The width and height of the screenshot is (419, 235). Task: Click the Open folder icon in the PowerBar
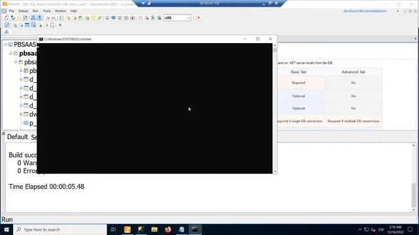coord(19,18)
